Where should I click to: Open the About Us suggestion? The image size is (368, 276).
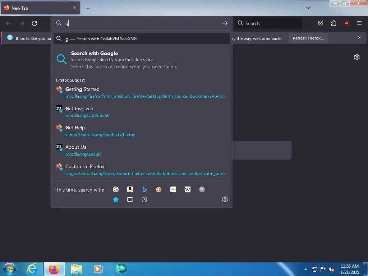(x=142, y=151)
